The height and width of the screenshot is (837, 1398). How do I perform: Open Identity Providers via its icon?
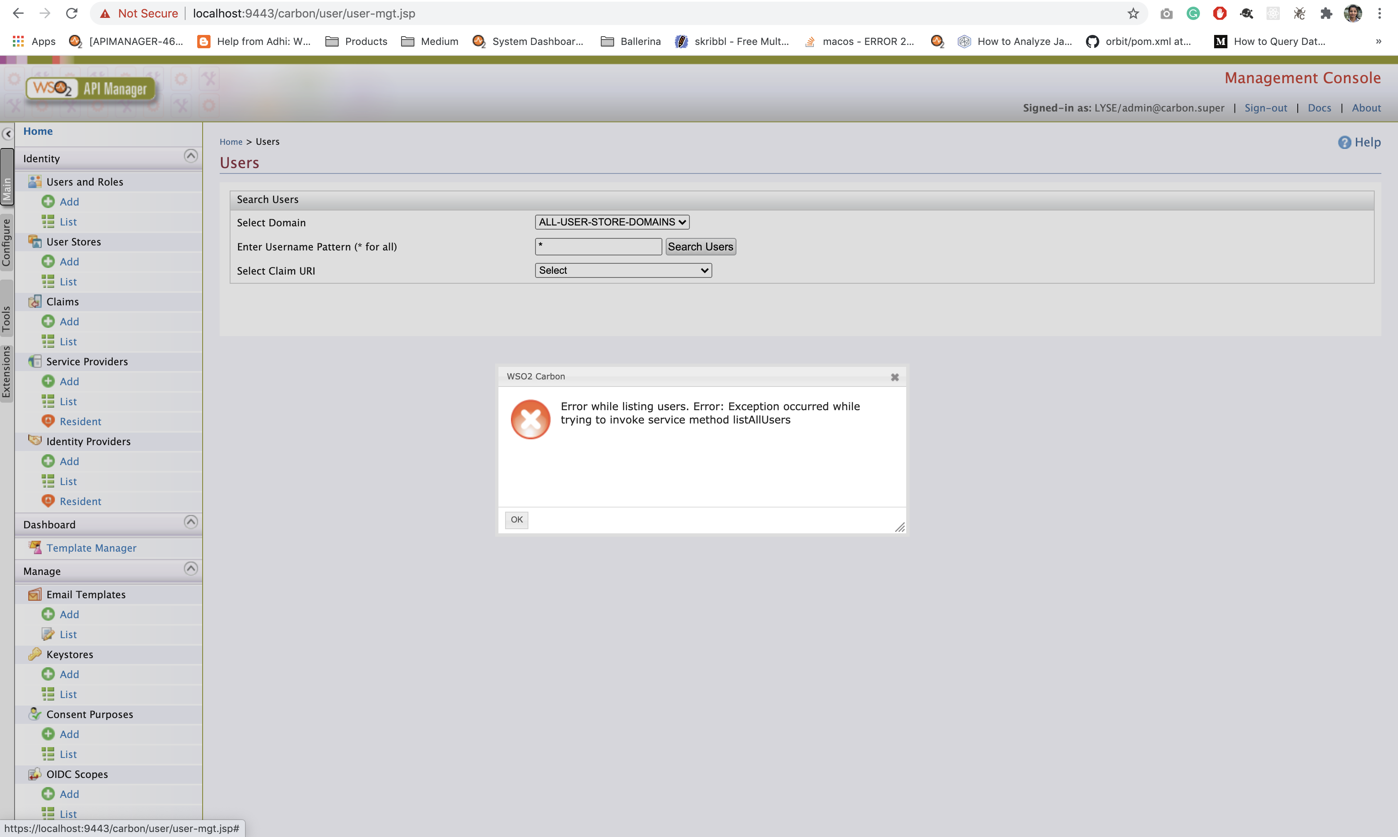point(35,441)
